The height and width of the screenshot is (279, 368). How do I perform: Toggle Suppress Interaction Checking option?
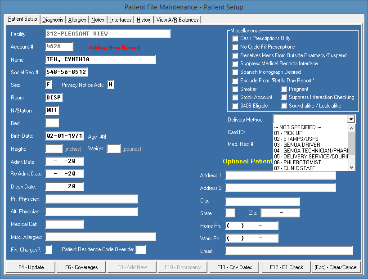tap(284, 97)
